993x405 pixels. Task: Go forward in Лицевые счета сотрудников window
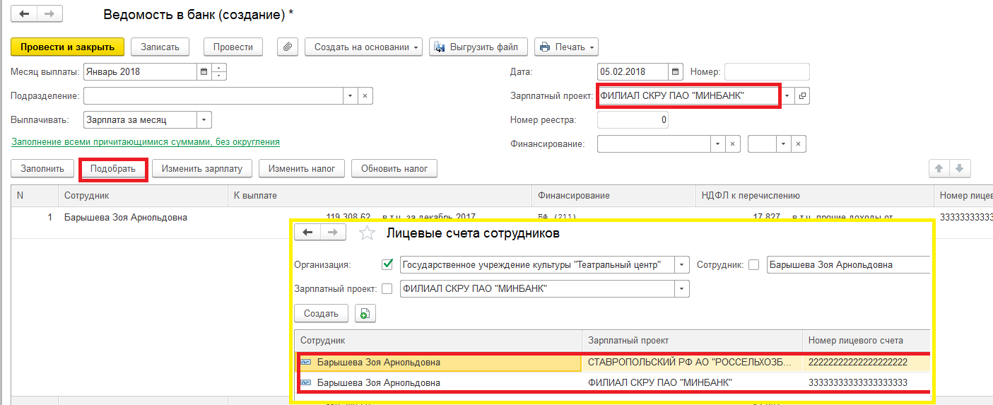[333, 233]
